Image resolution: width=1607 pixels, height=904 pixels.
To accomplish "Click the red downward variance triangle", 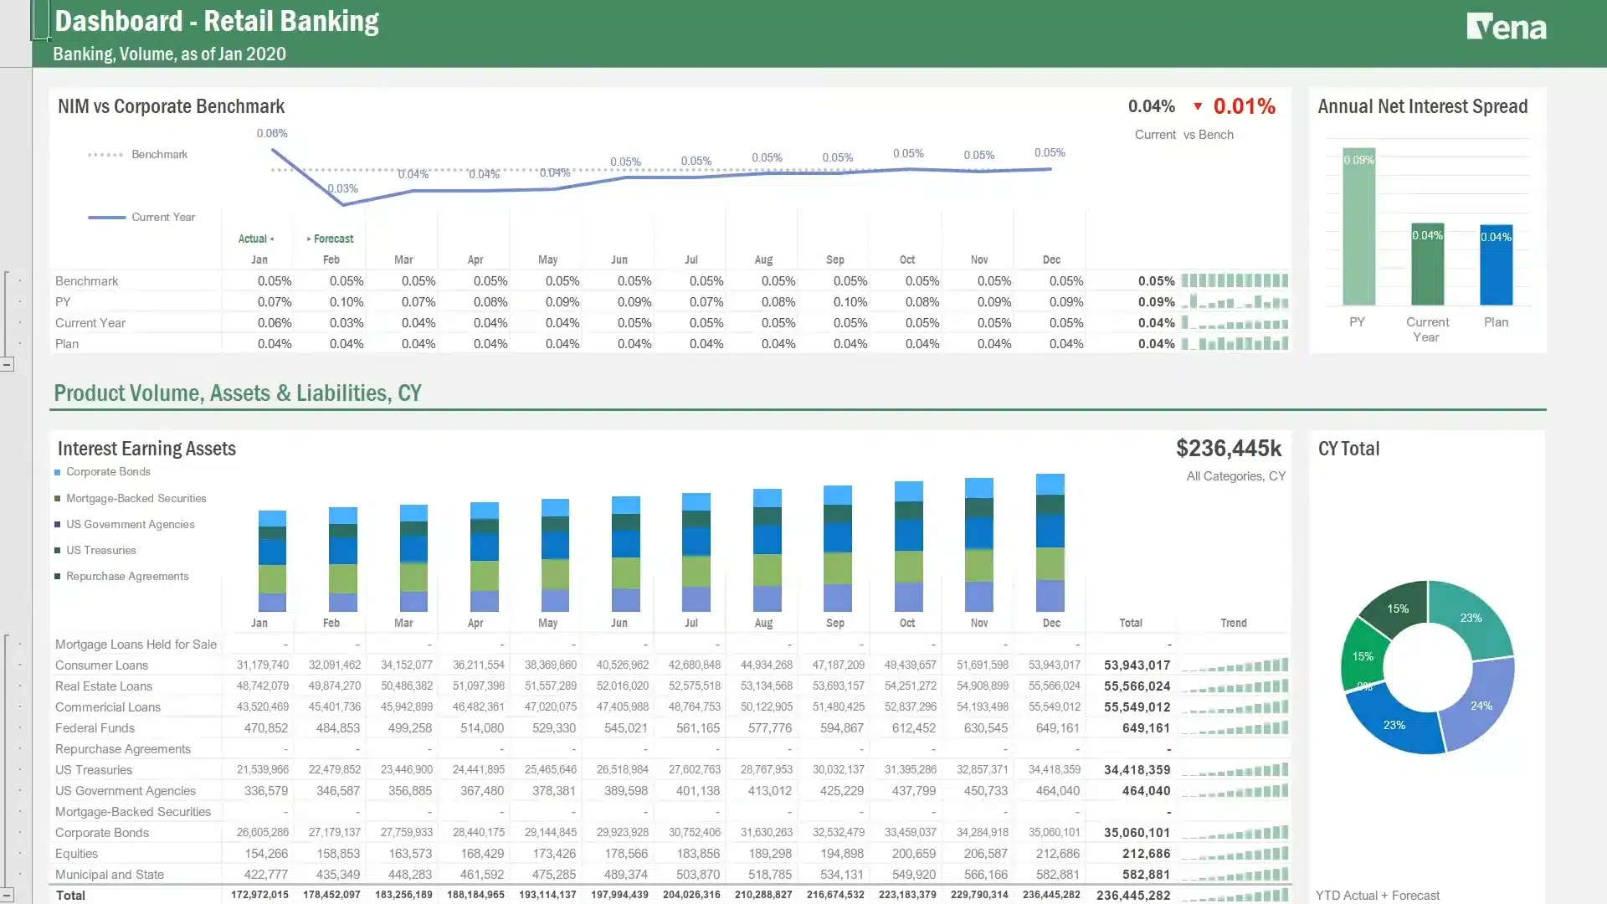I will point(1199,106).
